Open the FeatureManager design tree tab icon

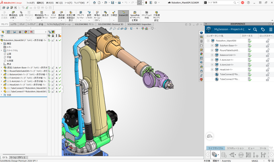click(x=3, y=32)
